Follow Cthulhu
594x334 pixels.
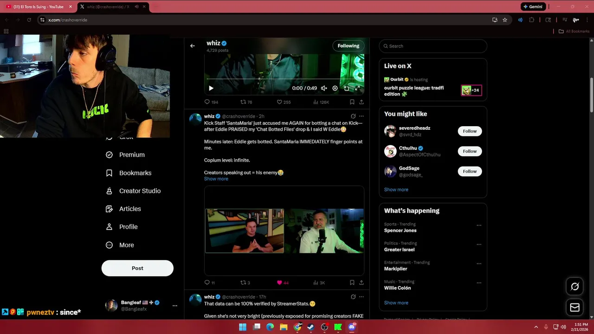pyautogui.click(x=470, y=151)
